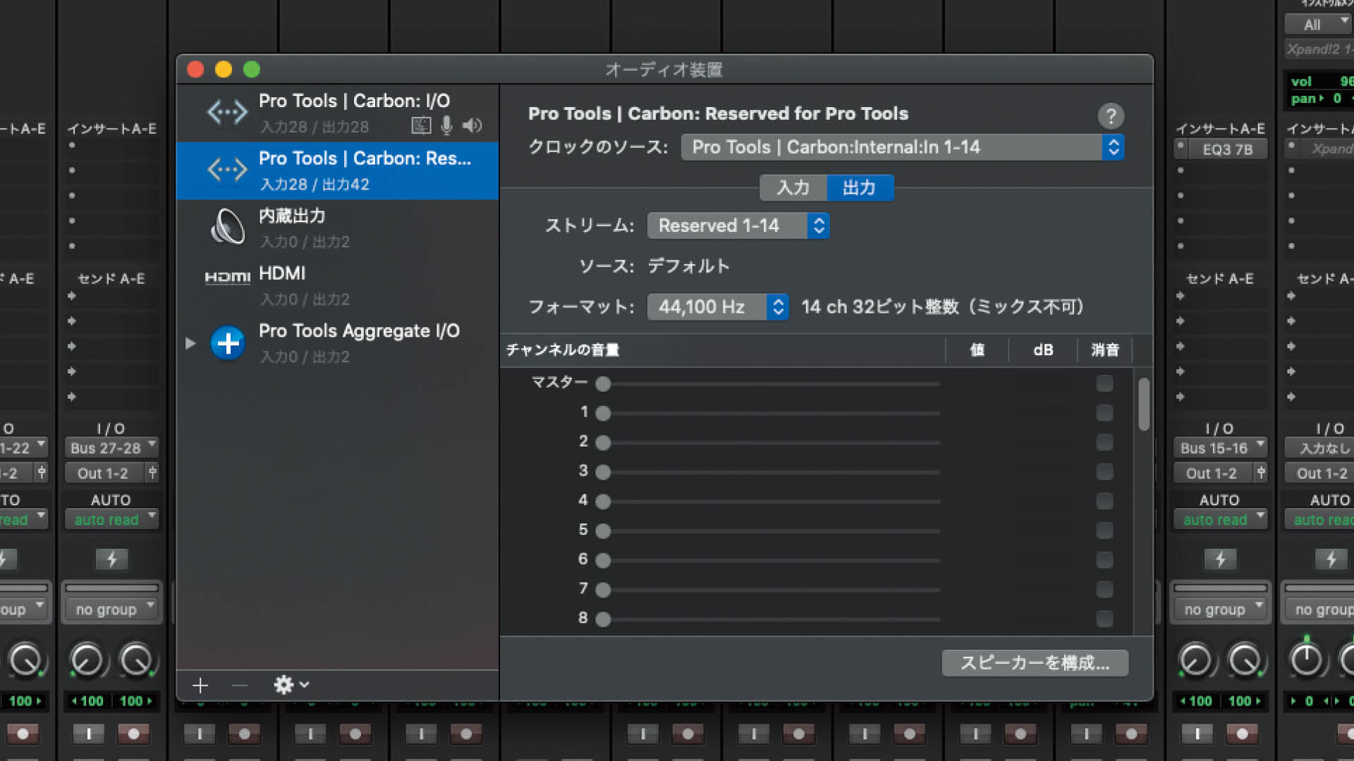Viewport: 1354px width, 761px height.
Task: Open Bus 27-28 input selector in mixer
Action: tap(111, 448)
